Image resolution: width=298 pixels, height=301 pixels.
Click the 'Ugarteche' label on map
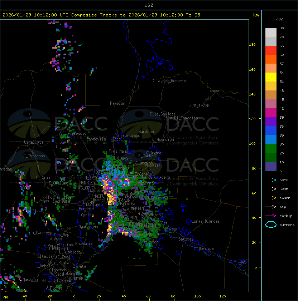tap(88, 227)
